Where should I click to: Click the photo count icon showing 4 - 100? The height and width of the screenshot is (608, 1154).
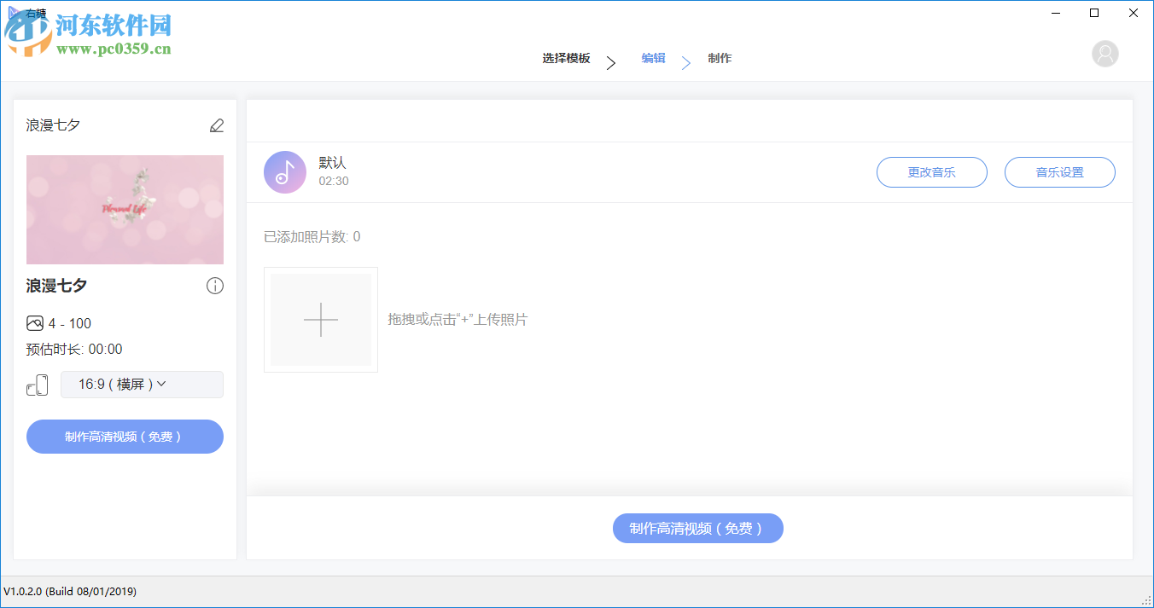[x=34, y=322]
